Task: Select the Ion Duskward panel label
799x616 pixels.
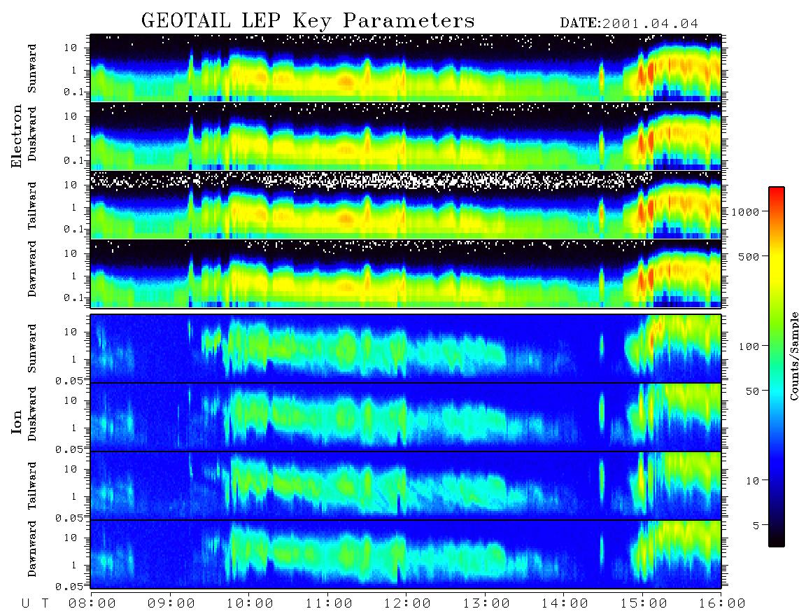Action: tap(32, 414)
